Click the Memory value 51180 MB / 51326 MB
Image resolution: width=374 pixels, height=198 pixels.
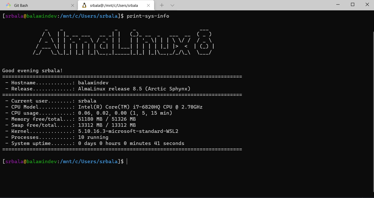[107, 119]
